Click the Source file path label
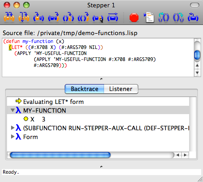The width and height of the screenshot is (203, 182). (70, 33)
